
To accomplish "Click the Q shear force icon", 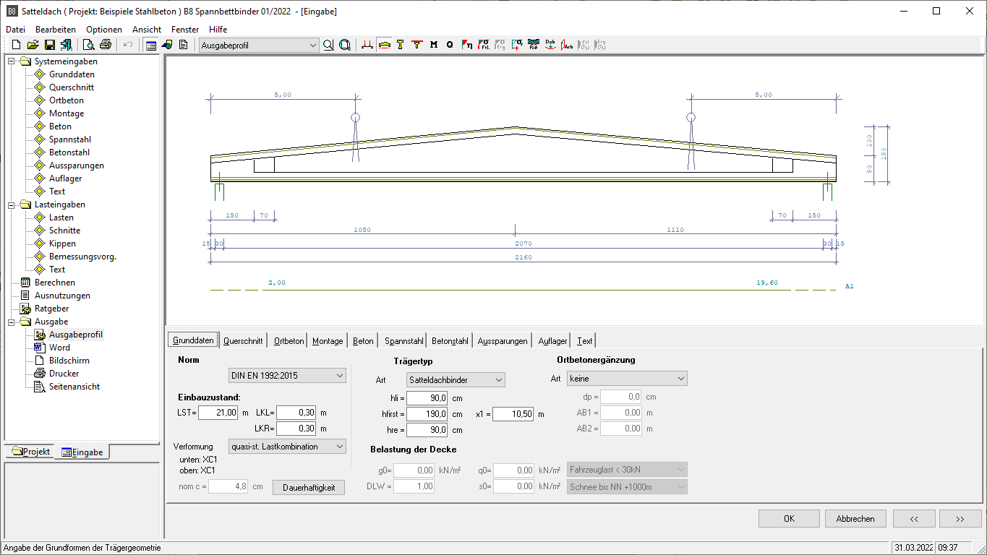I will coord(450,45).
